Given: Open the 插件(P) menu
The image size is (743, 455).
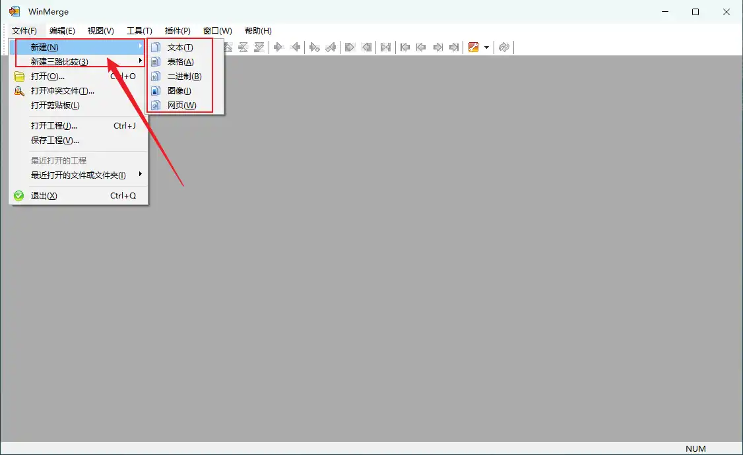Looking at the screenshot, I should point(178,31).
